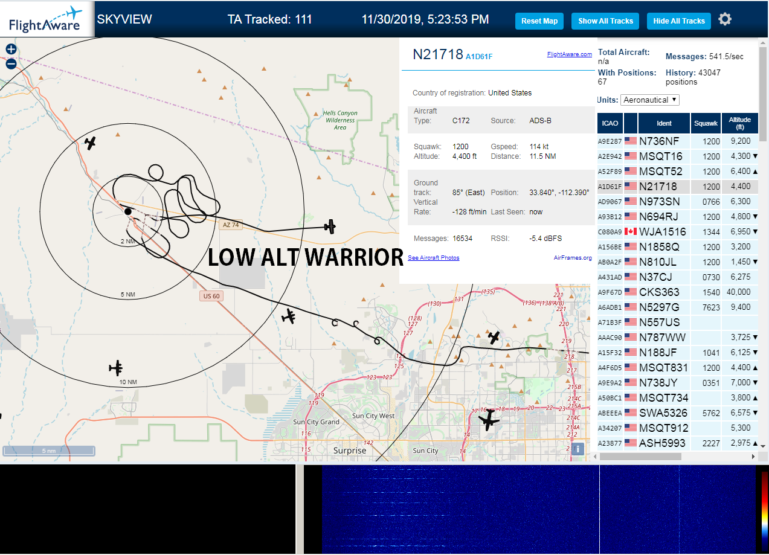This screenshot has width=769, height=555.
Task: Sort table by Squawk column header
Action: coord(706,123)
